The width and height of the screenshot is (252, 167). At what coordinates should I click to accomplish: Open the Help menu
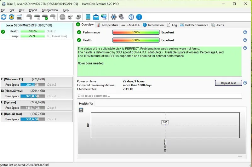(x=66, y=10)
